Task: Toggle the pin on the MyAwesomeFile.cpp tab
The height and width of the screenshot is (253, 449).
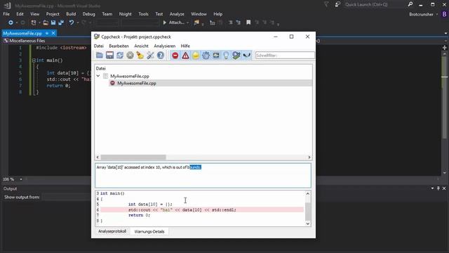Action: [47, 33]
